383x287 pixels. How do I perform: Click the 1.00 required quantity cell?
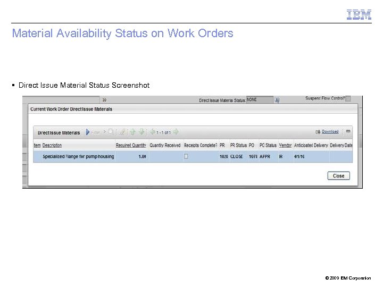point(142,156)
